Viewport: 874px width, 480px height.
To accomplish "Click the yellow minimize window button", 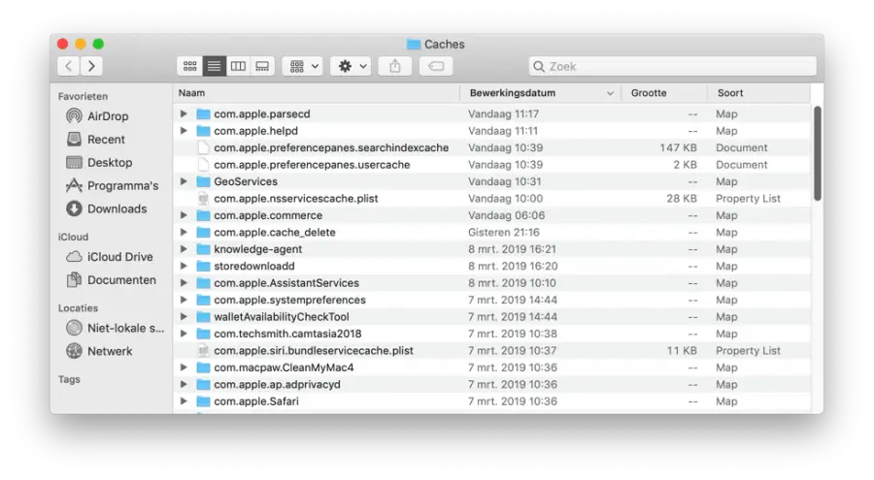I will tap(81, 44).
